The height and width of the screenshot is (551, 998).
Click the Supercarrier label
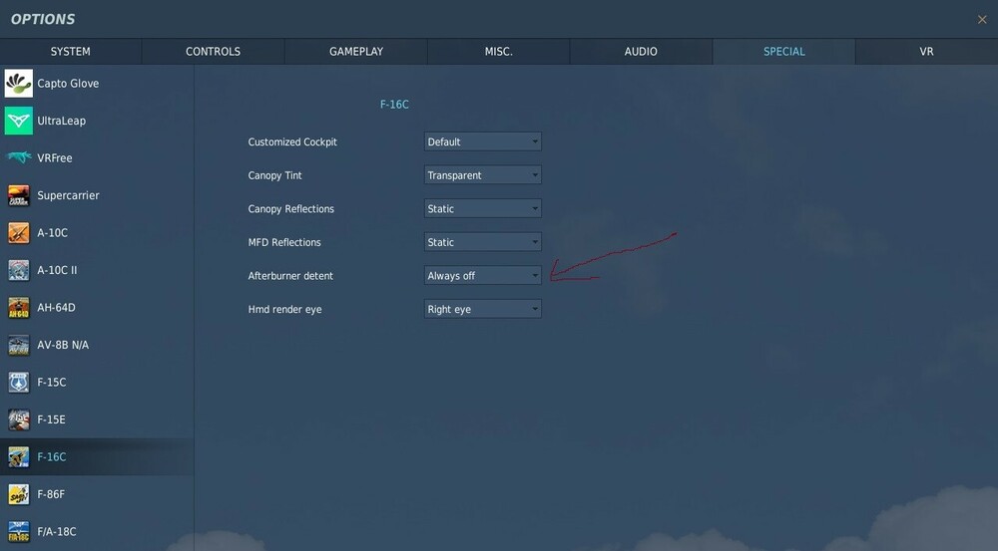coord(68,195)
